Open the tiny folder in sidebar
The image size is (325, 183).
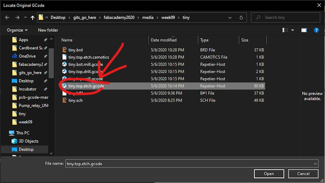click(22, 114)
